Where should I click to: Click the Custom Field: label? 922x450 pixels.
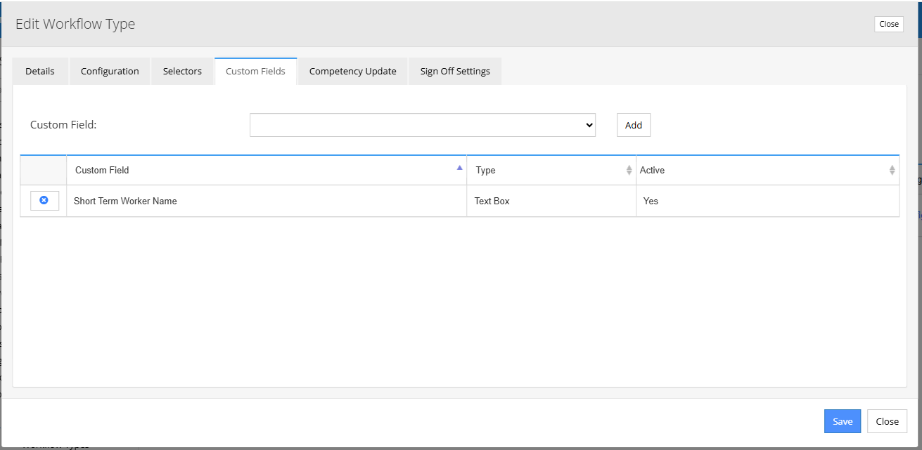tap(63, 125)
